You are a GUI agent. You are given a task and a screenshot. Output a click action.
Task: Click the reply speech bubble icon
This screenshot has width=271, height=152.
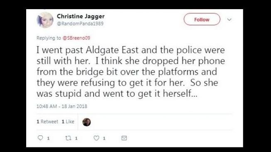40,138
